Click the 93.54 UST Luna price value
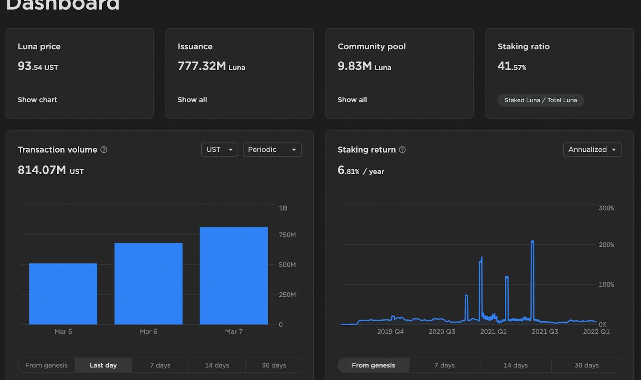The height and width of the screenshot is (380, 641). [x=38, y=66]
